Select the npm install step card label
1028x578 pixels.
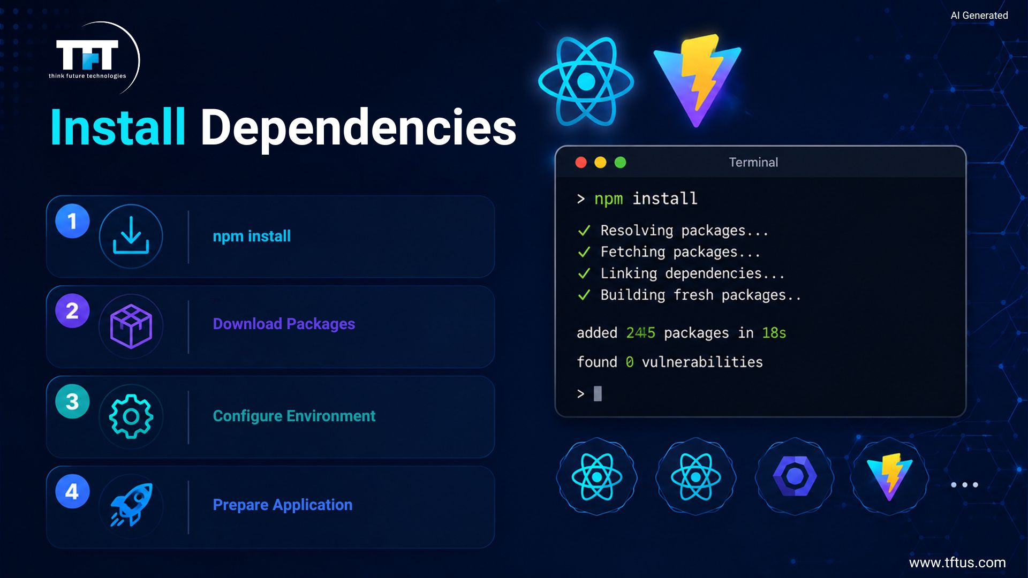click(x=252, y=236)
